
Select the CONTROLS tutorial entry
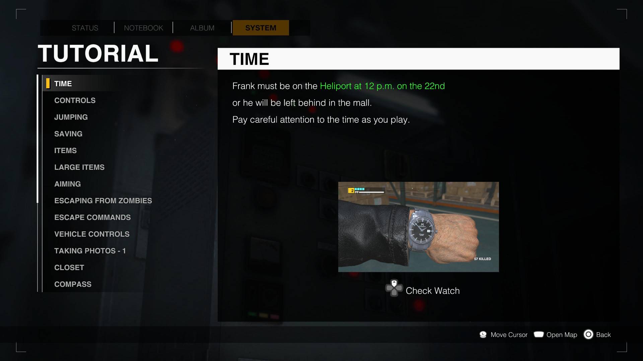point(75,100)
